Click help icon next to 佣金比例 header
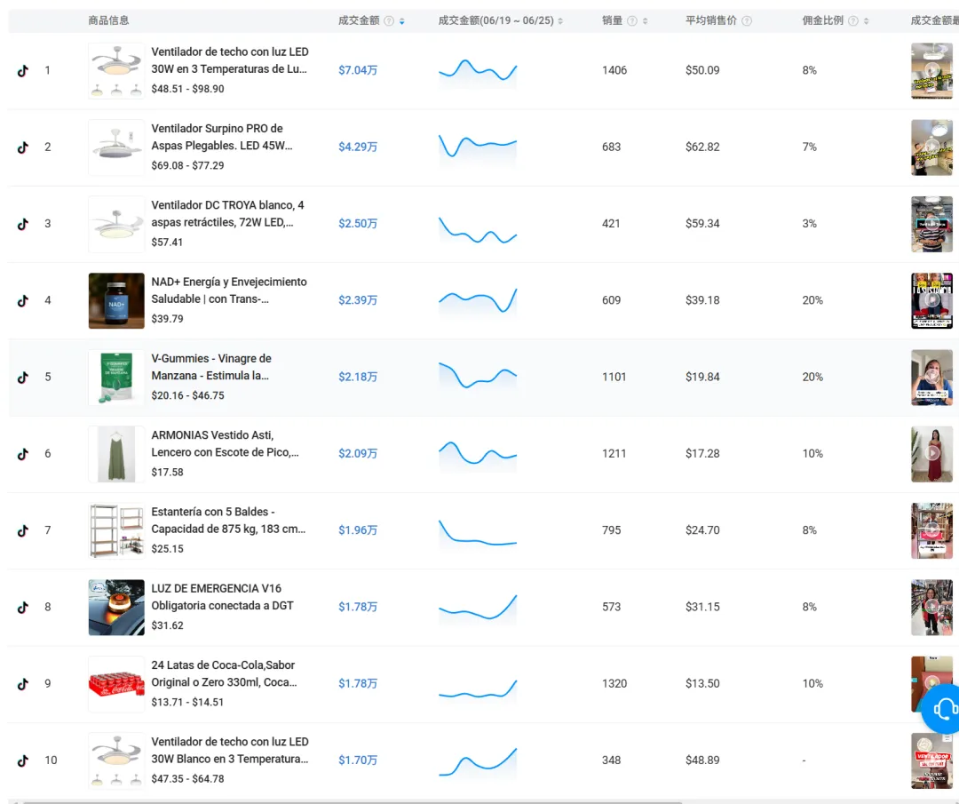The width and height of the screenshot is (959, 804). click(x=853, y=20)
